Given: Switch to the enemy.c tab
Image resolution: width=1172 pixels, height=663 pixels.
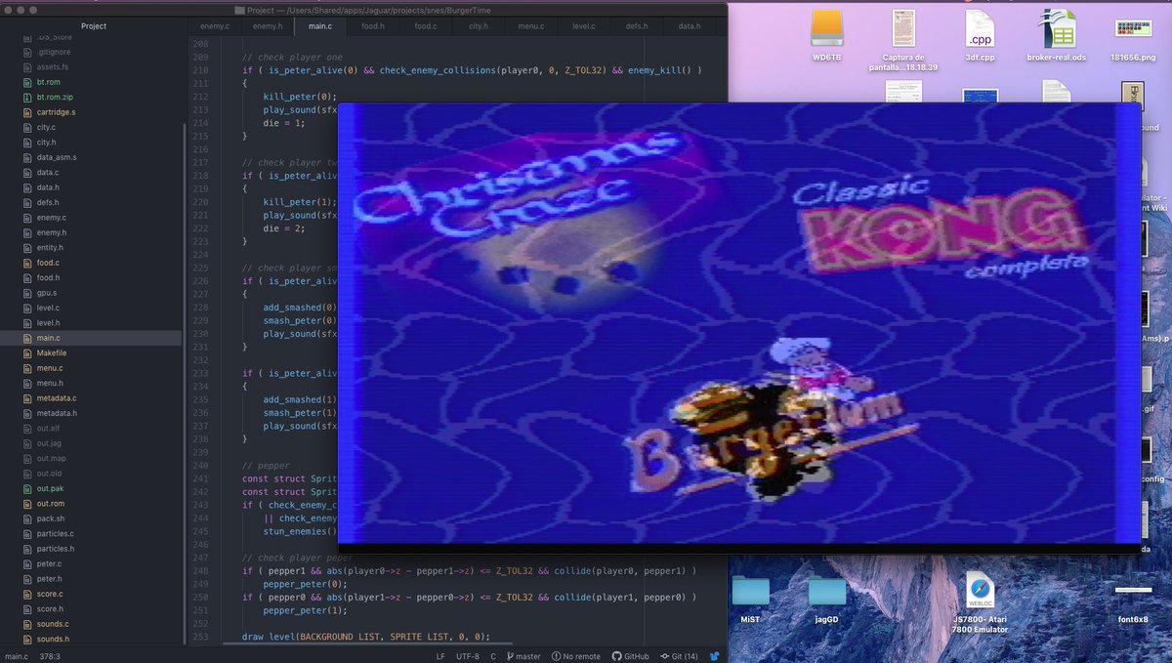Looking at the screenshot, I should (214, 26).
